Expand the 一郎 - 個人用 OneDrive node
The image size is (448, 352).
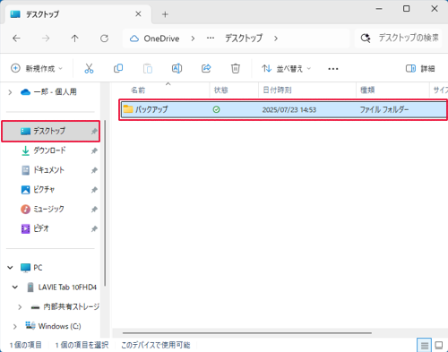click(x=10, y=92)
